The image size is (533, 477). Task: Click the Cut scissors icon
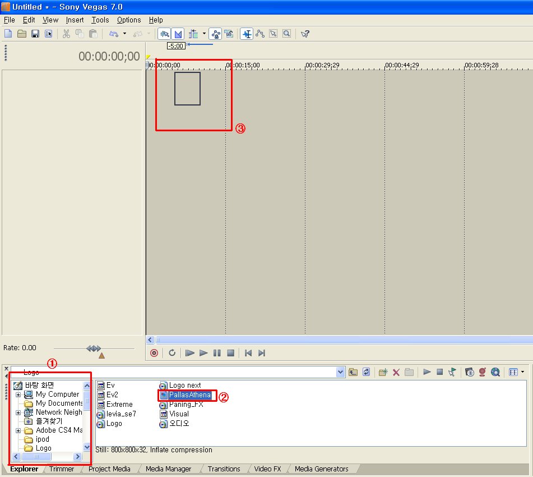(66, 34)
